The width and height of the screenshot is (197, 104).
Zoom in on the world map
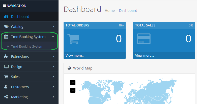[73, 83]
